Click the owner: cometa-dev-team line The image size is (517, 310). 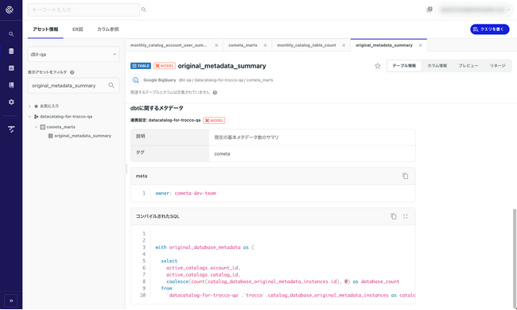[185, 193]
